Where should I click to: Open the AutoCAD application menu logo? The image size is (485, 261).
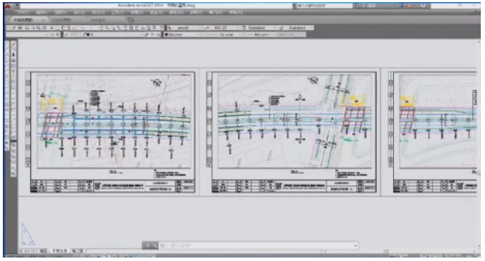pos(8,6)
